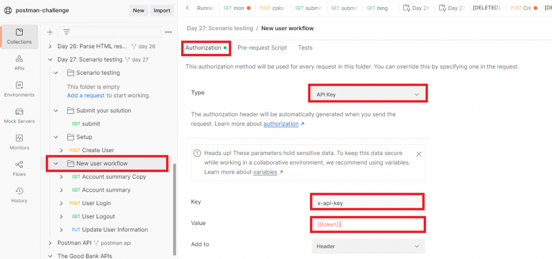
Task: Select the POST User Login request
Action: 90,203
